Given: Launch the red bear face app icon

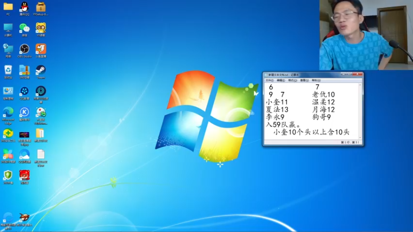Looking at the screenshot, I should [24, 175].
